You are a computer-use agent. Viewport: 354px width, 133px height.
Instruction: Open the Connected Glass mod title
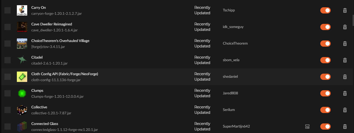coord(45,124)
